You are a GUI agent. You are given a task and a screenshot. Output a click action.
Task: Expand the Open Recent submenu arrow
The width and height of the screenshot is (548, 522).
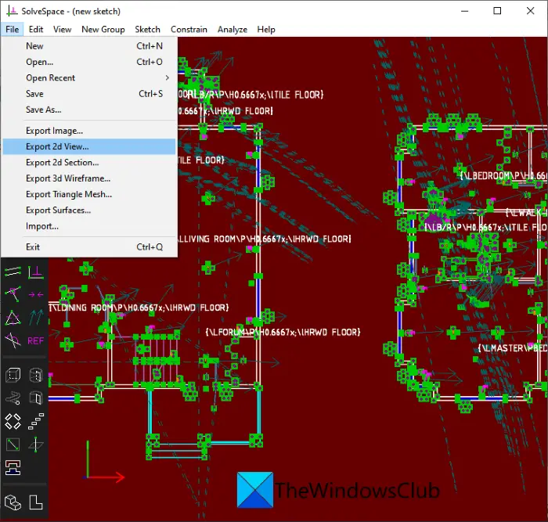click(x=168, y=77)
